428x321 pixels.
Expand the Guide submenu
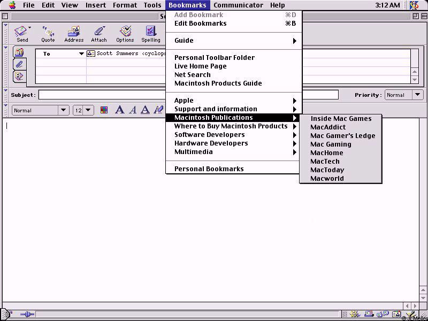234,41
